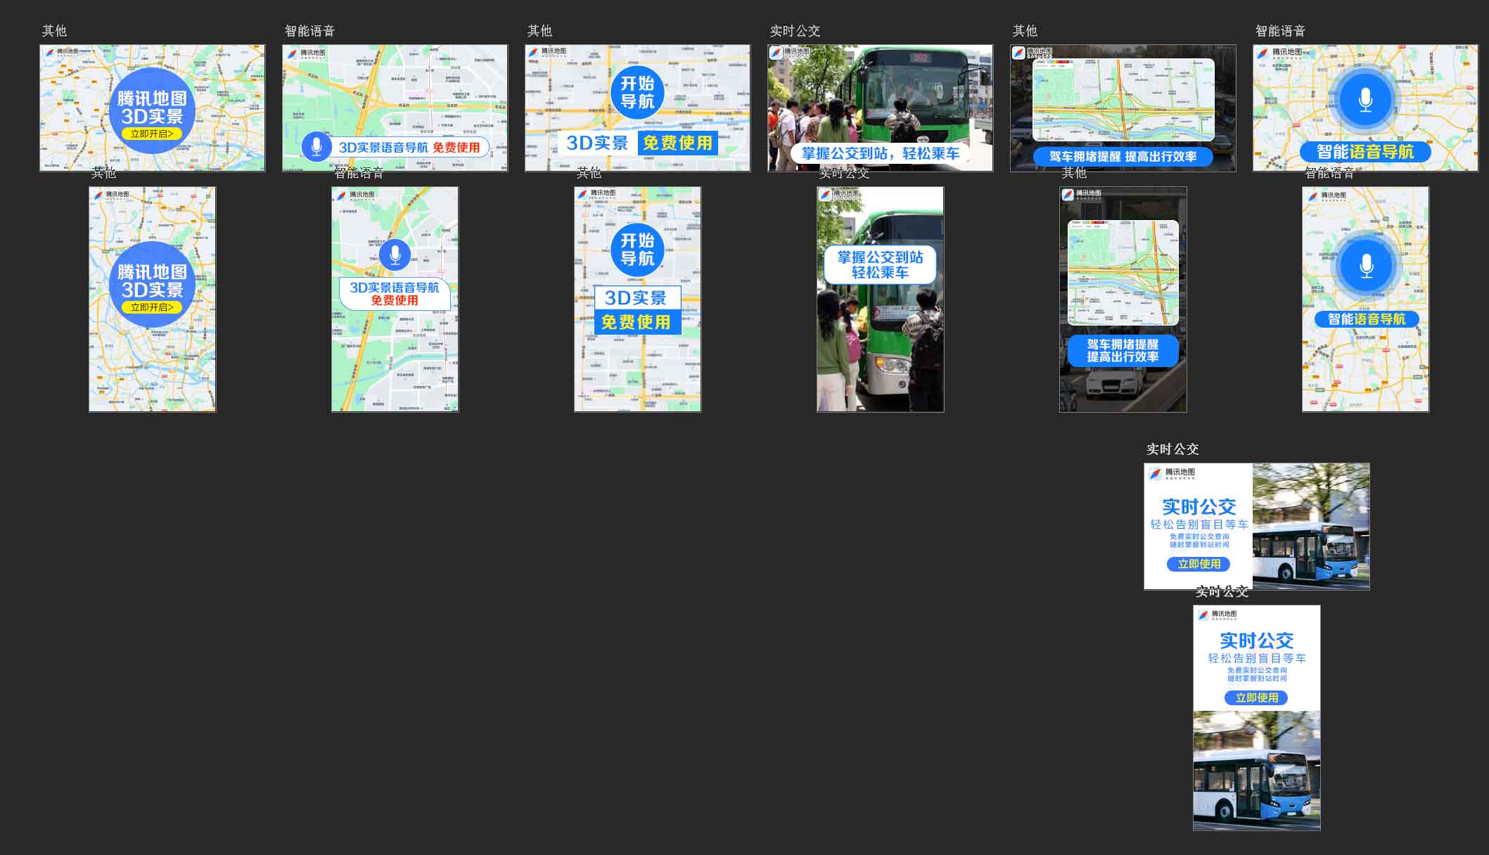Click the yellow 立即开启> button in the portrait artboard
This screenshot has height=855, width=1489.
pyautogui.click(x=152, y=307)
